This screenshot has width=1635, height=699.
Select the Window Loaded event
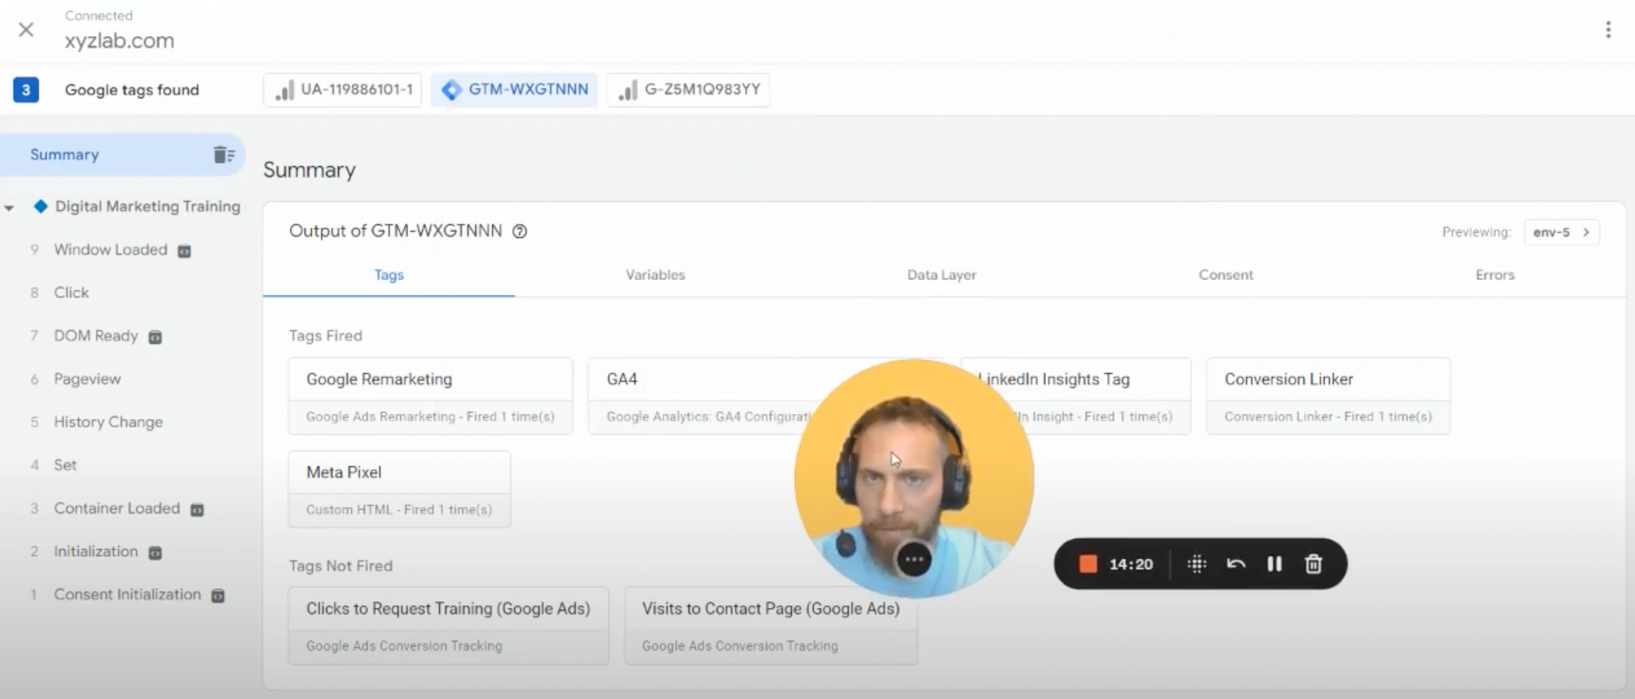click(110, 249)
